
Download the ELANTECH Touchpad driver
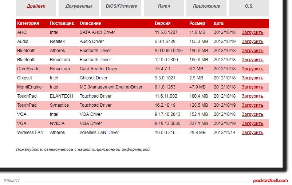coord(252,96)
